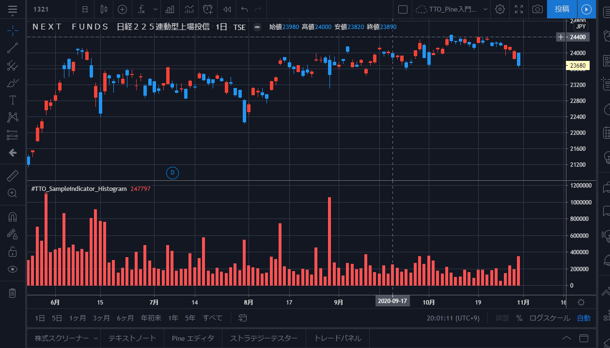Toggle 調整 adjustment option
Viewport: 610px width, 348px height.
click(x=502, y=318)
